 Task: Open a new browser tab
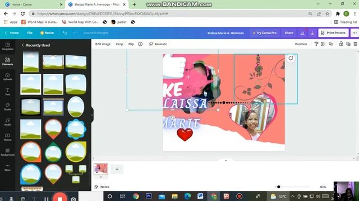pos(134,4)
